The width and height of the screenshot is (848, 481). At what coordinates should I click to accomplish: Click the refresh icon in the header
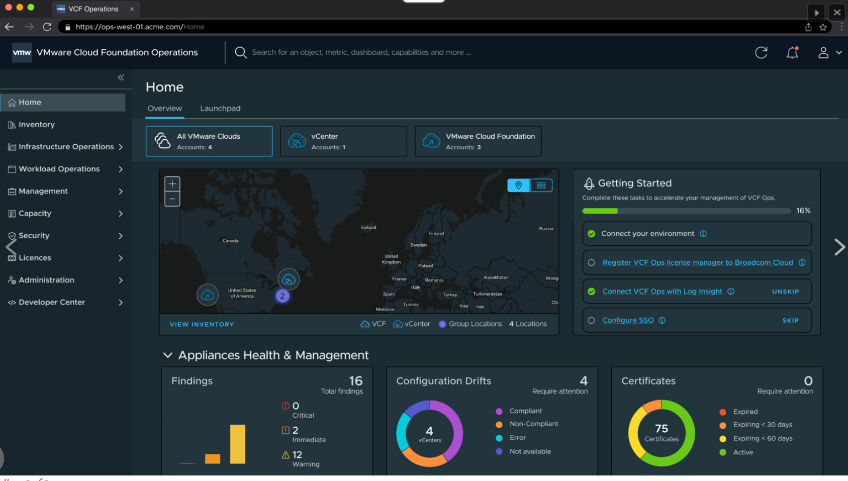762,52
